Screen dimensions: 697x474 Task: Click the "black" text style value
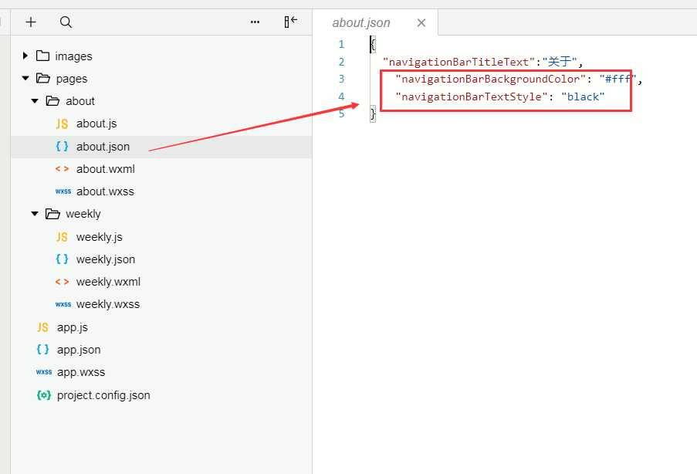coord(583,96)
